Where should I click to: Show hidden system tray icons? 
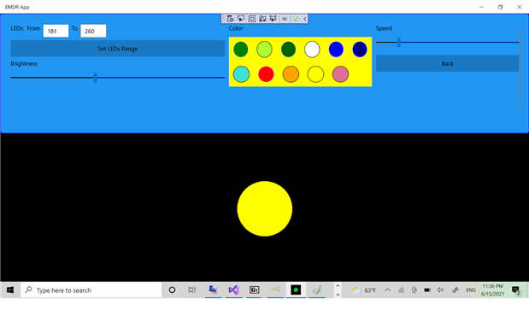(388, 290)
